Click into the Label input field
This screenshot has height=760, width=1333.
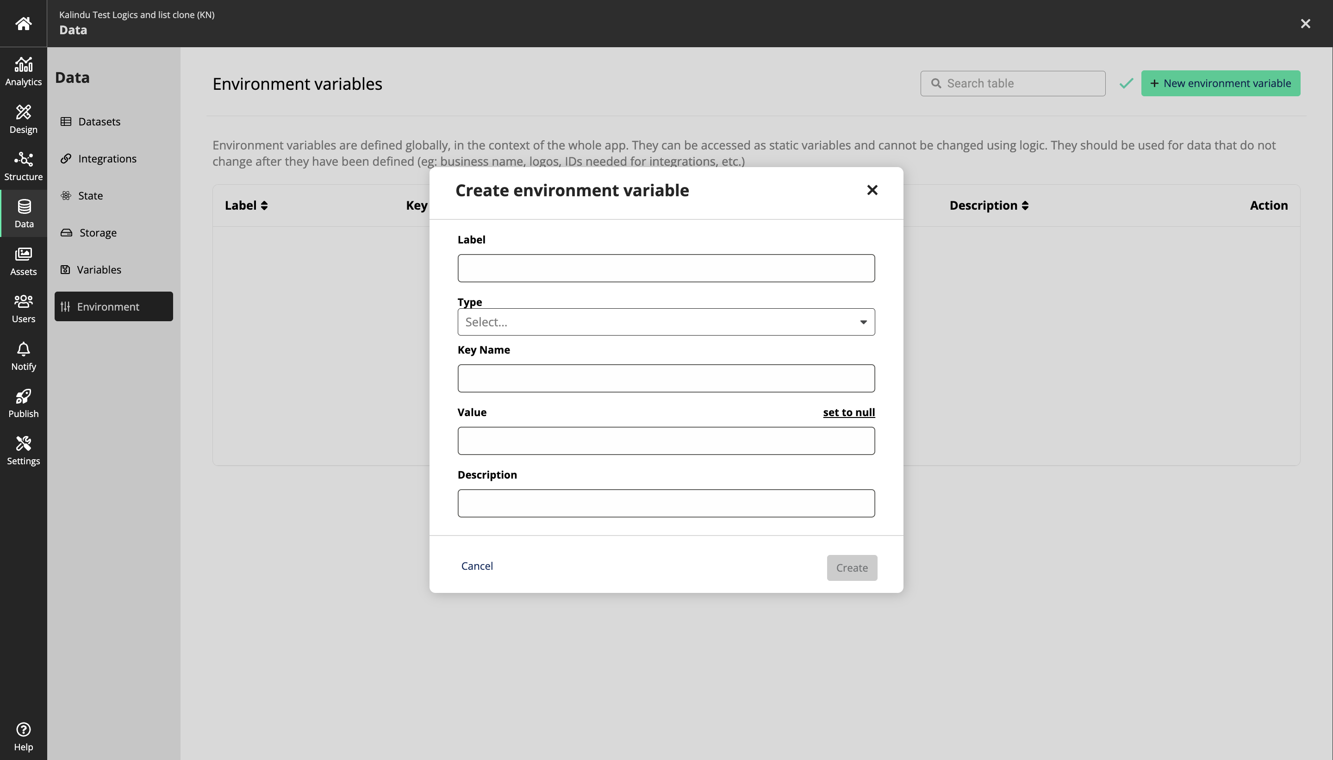pyautogui.click(x=666, y=268)
